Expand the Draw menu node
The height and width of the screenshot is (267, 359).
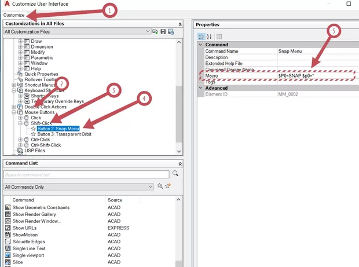tap(20, 41)
